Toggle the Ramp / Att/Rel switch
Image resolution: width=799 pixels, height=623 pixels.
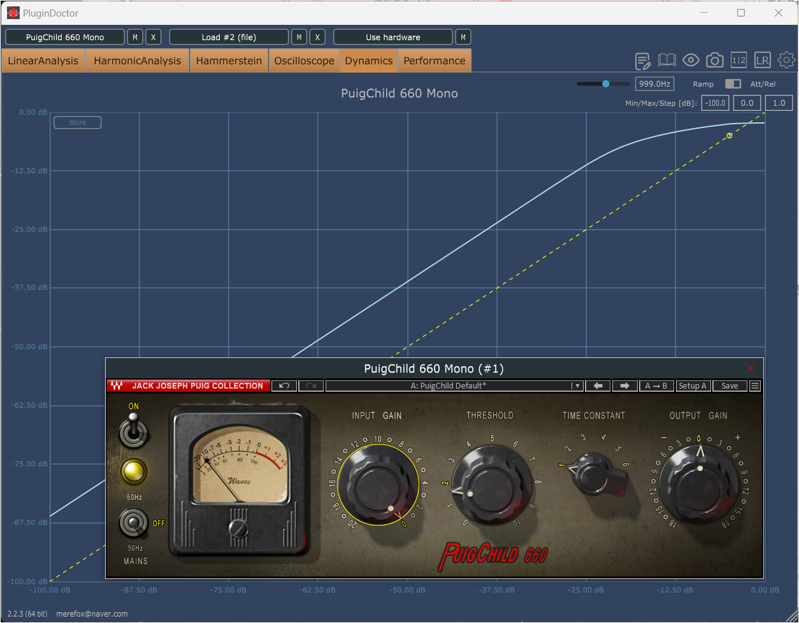tap(733, 84)
